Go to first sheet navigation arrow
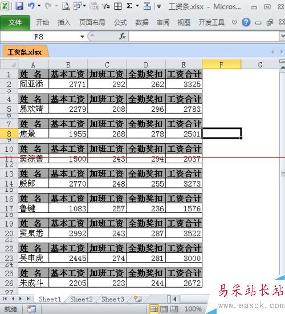The height and width of the screenshot is (314, 285). point(5,299)
